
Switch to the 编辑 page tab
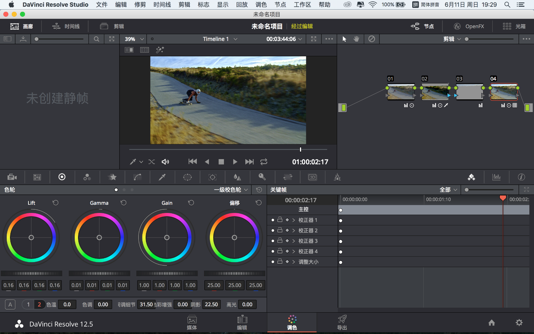click(242, 323)
